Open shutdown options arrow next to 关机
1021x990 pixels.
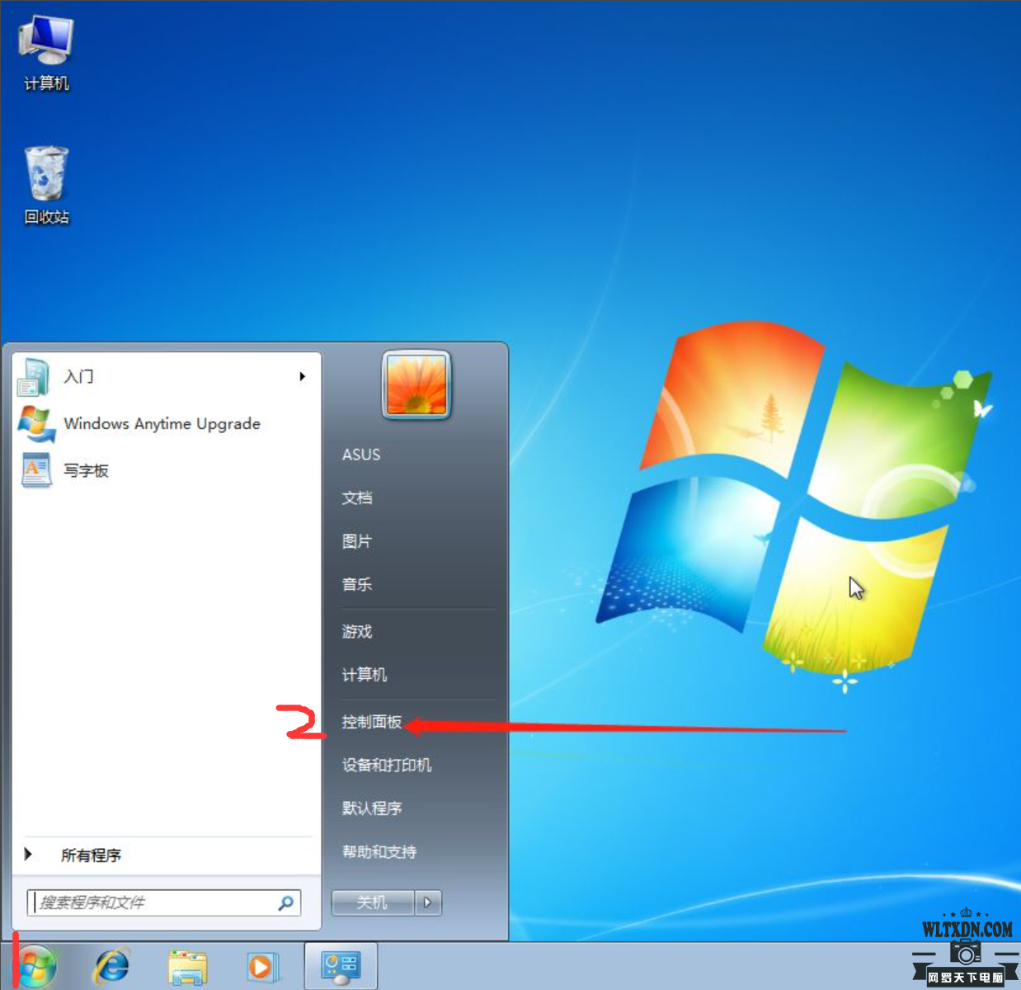coord(427,903)
